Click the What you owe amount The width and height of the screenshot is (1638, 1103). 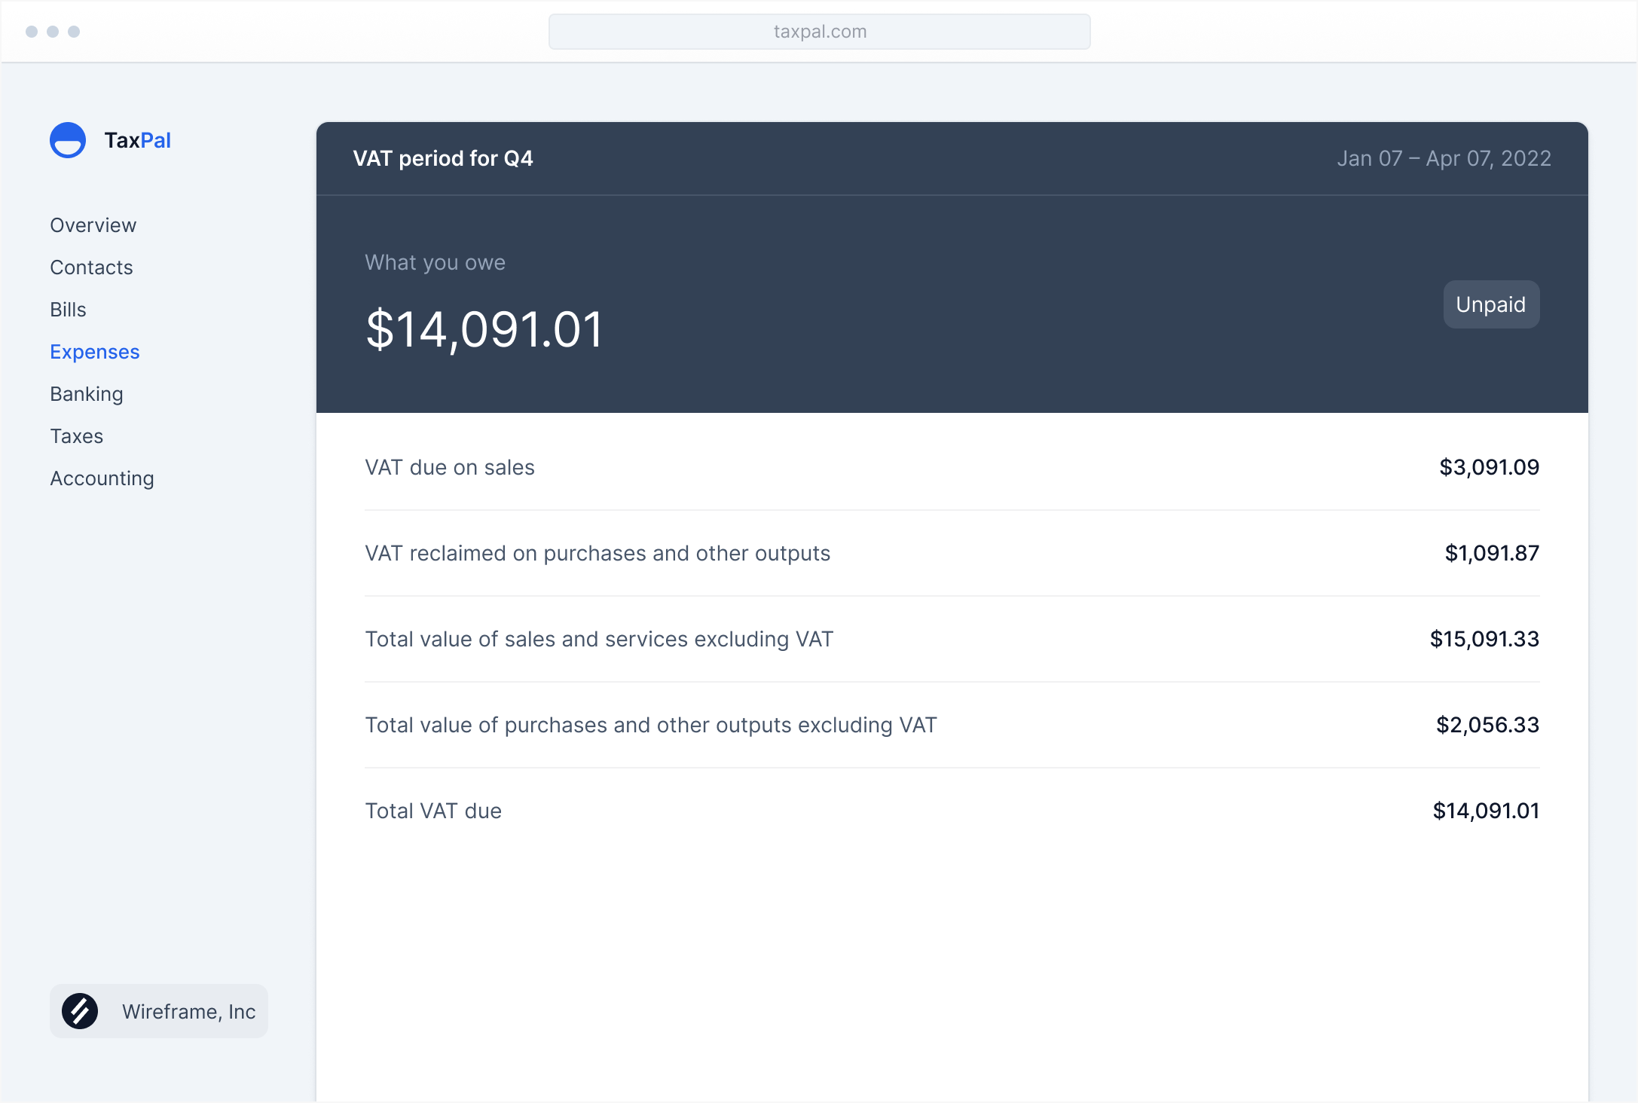[x=484, y=328]
